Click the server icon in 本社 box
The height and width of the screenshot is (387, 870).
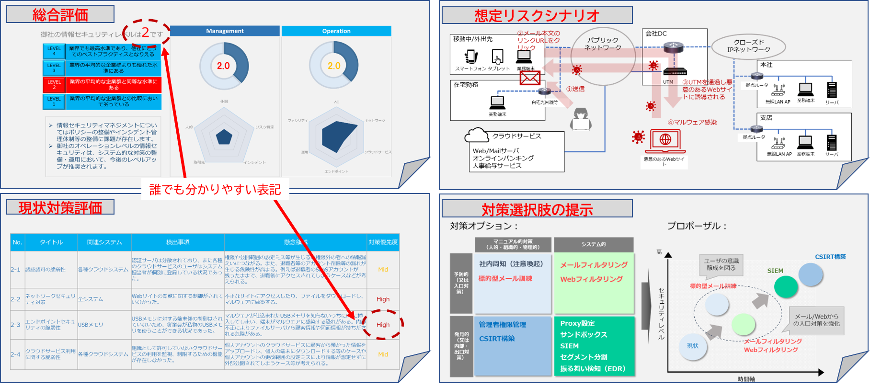click(x=832, y=90)
